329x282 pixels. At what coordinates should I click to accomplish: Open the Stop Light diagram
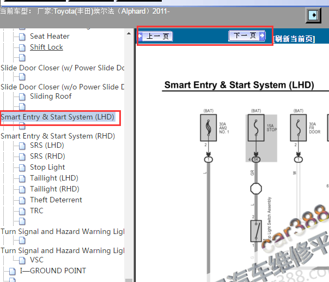tap(47, 167)
